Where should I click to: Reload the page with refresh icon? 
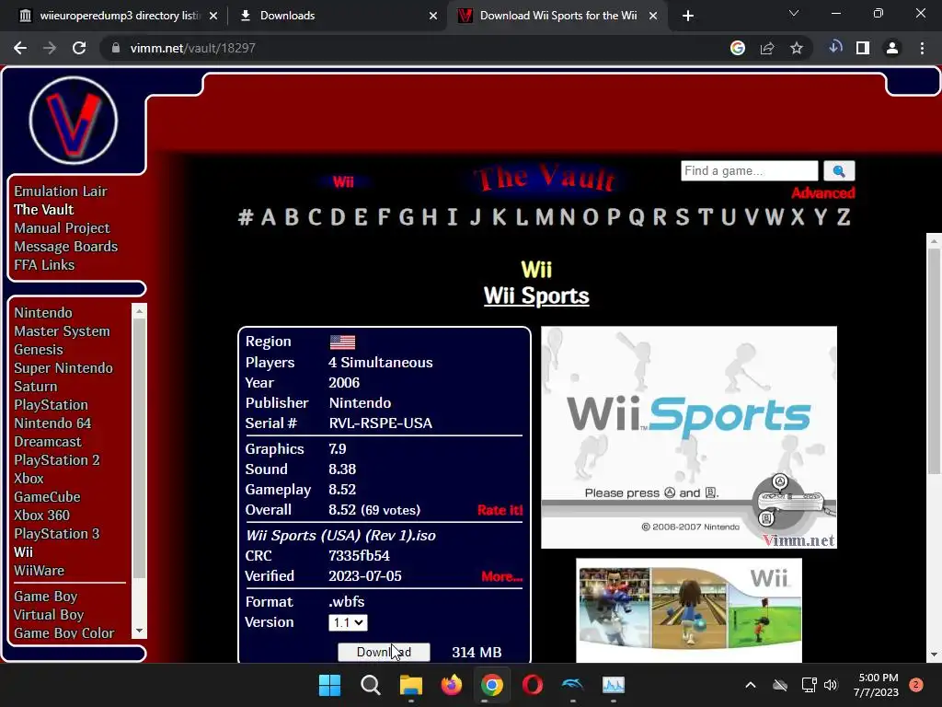[x=79, y=48]
